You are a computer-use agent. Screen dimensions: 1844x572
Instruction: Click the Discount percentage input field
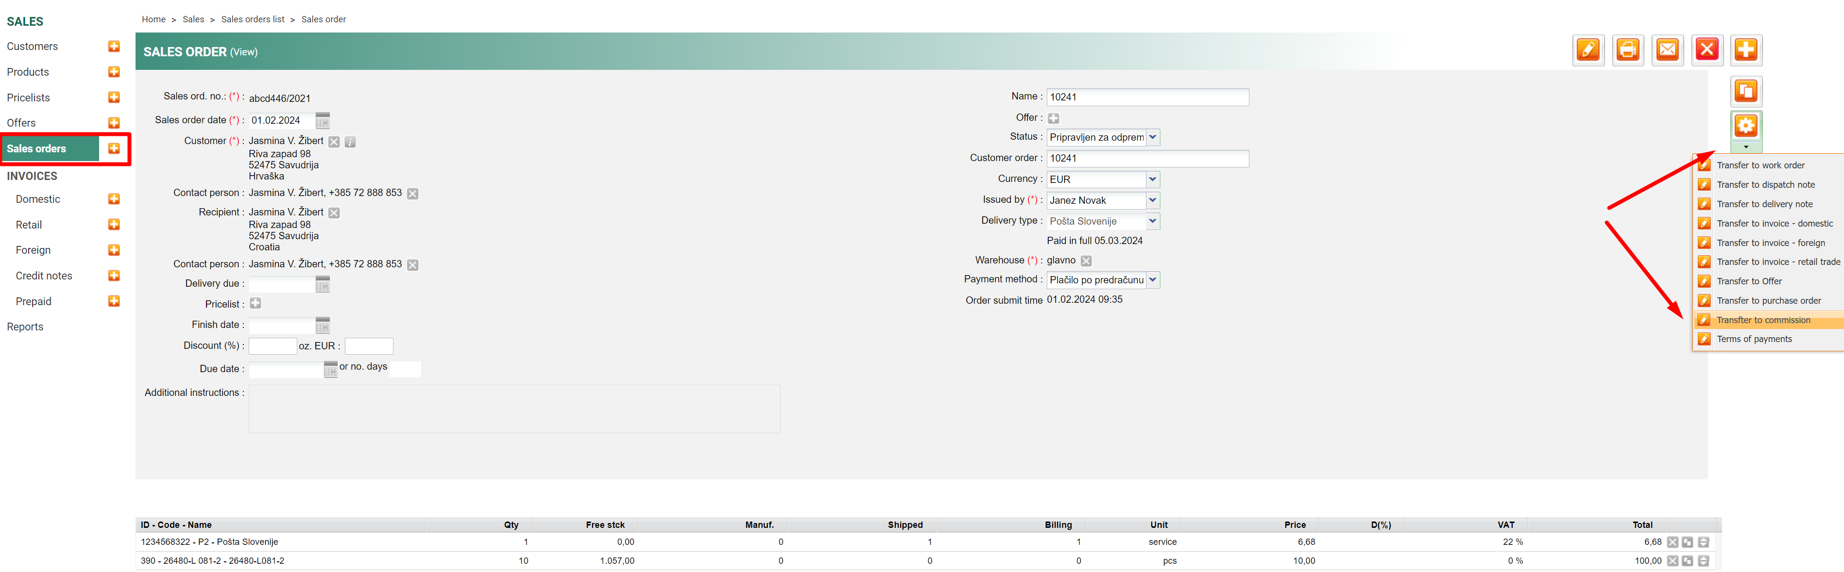(272, 347)
